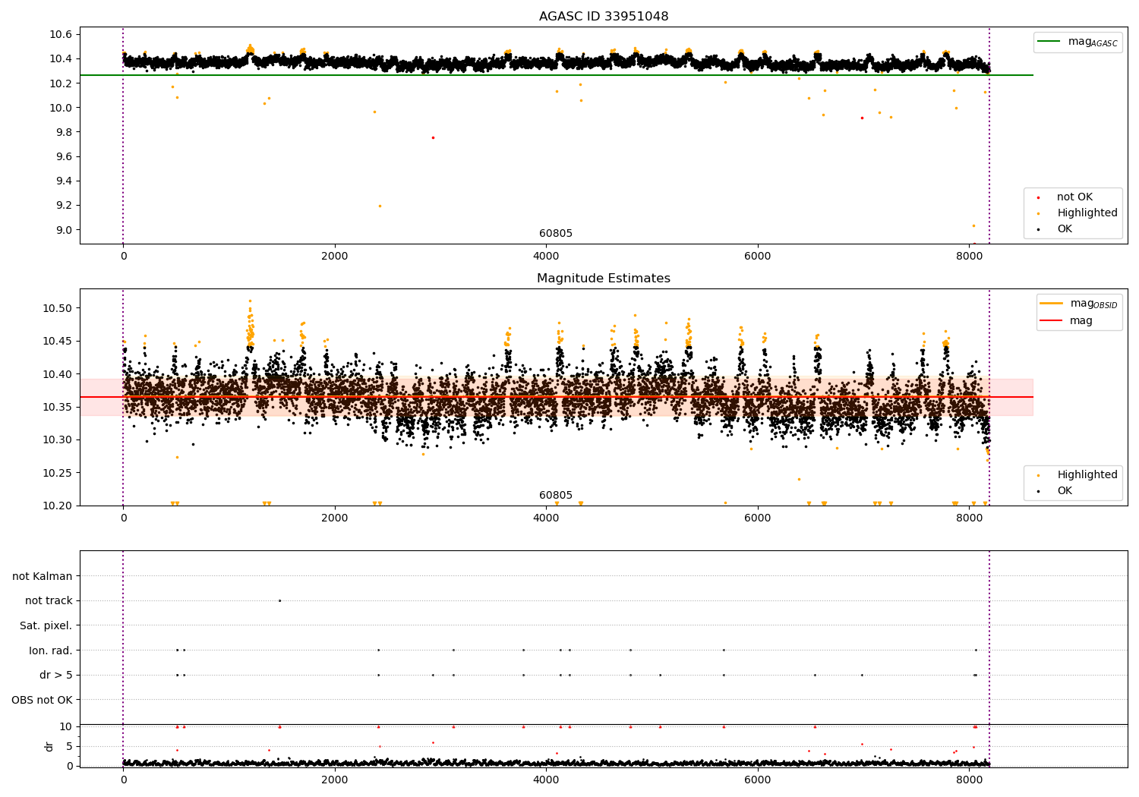
Task: Click the 10.35 y-axis tick label
Action: 58,407
